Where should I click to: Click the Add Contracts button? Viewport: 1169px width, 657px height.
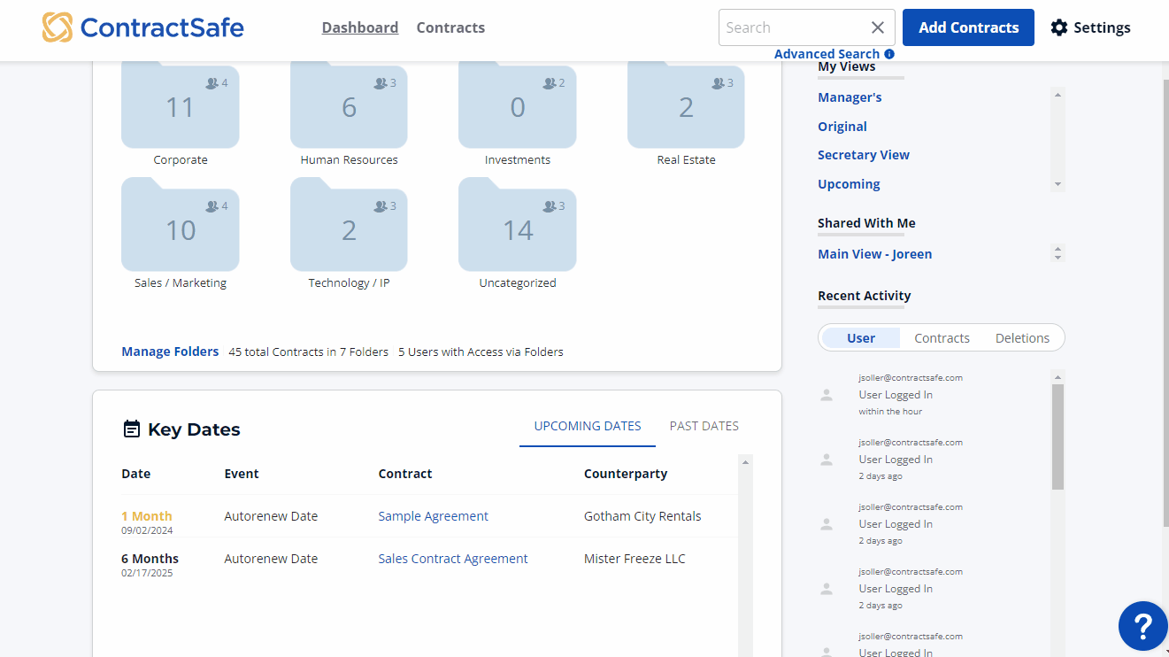coord(968,27)
